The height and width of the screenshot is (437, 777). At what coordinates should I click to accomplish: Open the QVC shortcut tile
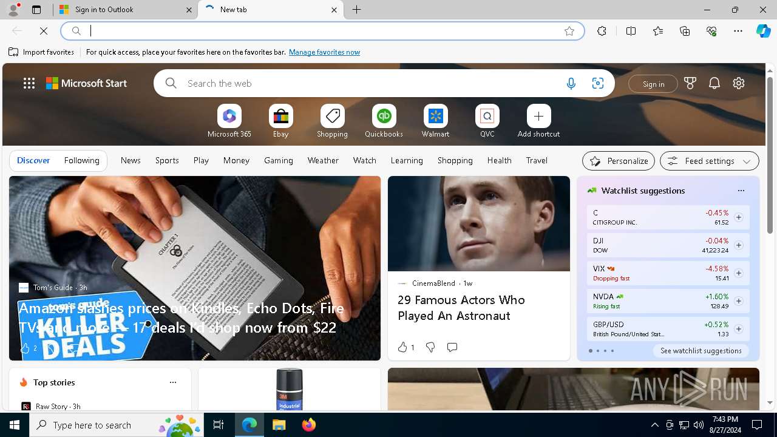coord(487,116)
